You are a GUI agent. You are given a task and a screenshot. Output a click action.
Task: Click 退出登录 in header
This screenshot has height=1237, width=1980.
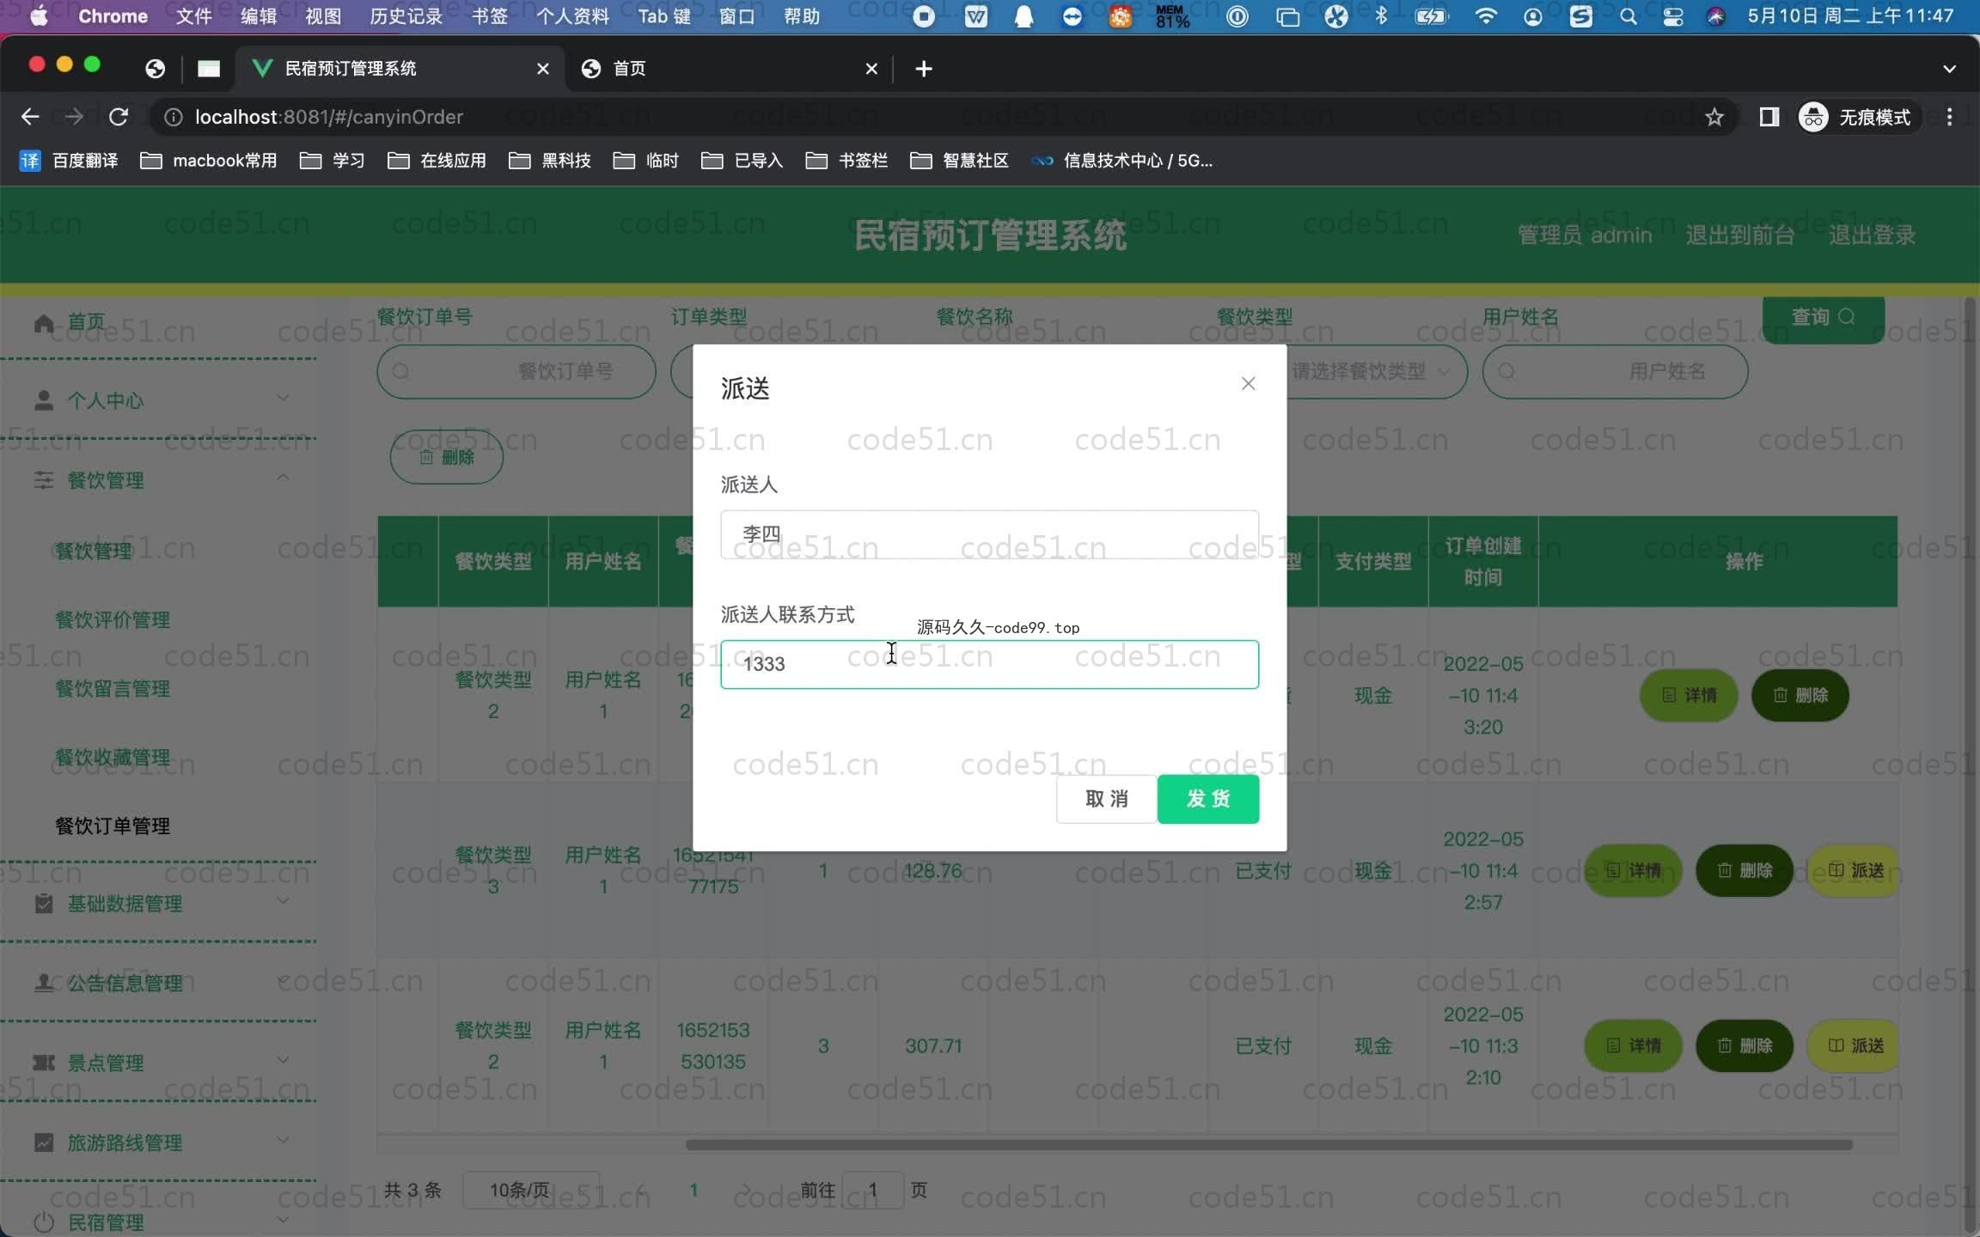tap(1872, 235)
